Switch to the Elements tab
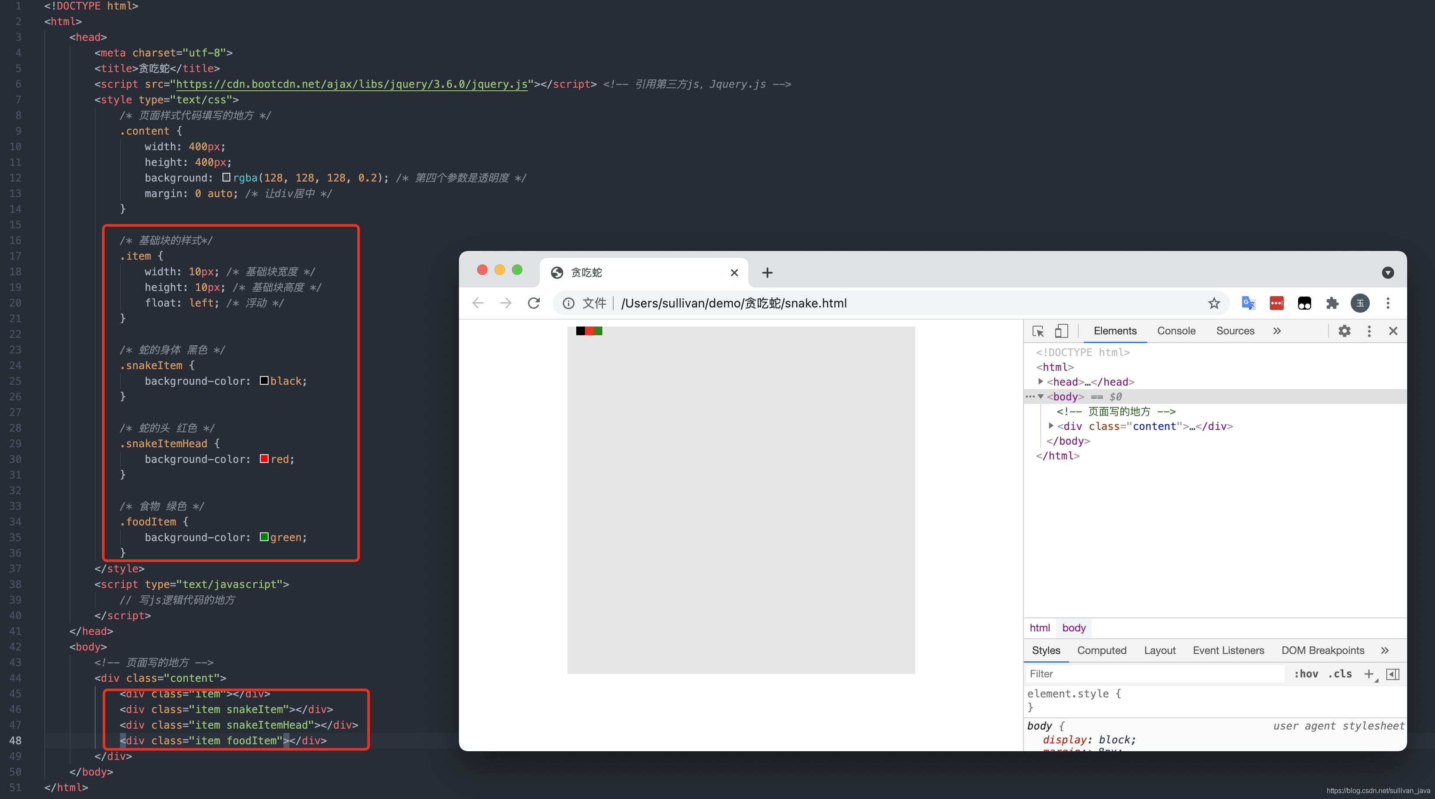 click(1115, 331)
